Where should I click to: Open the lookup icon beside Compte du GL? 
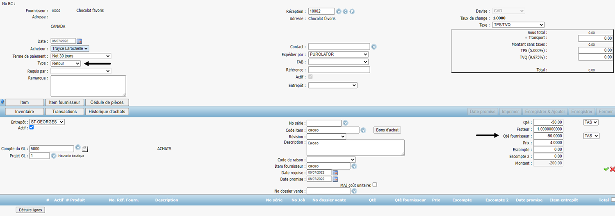coord(77,148)
